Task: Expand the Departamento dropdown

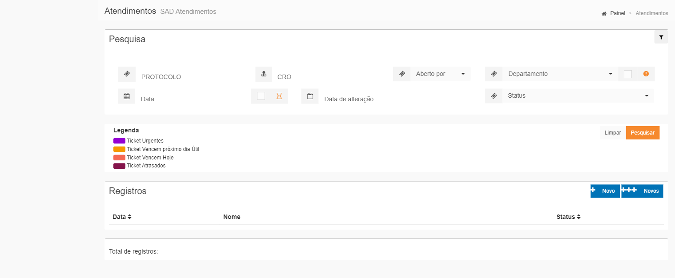Action: click(560, 74)
